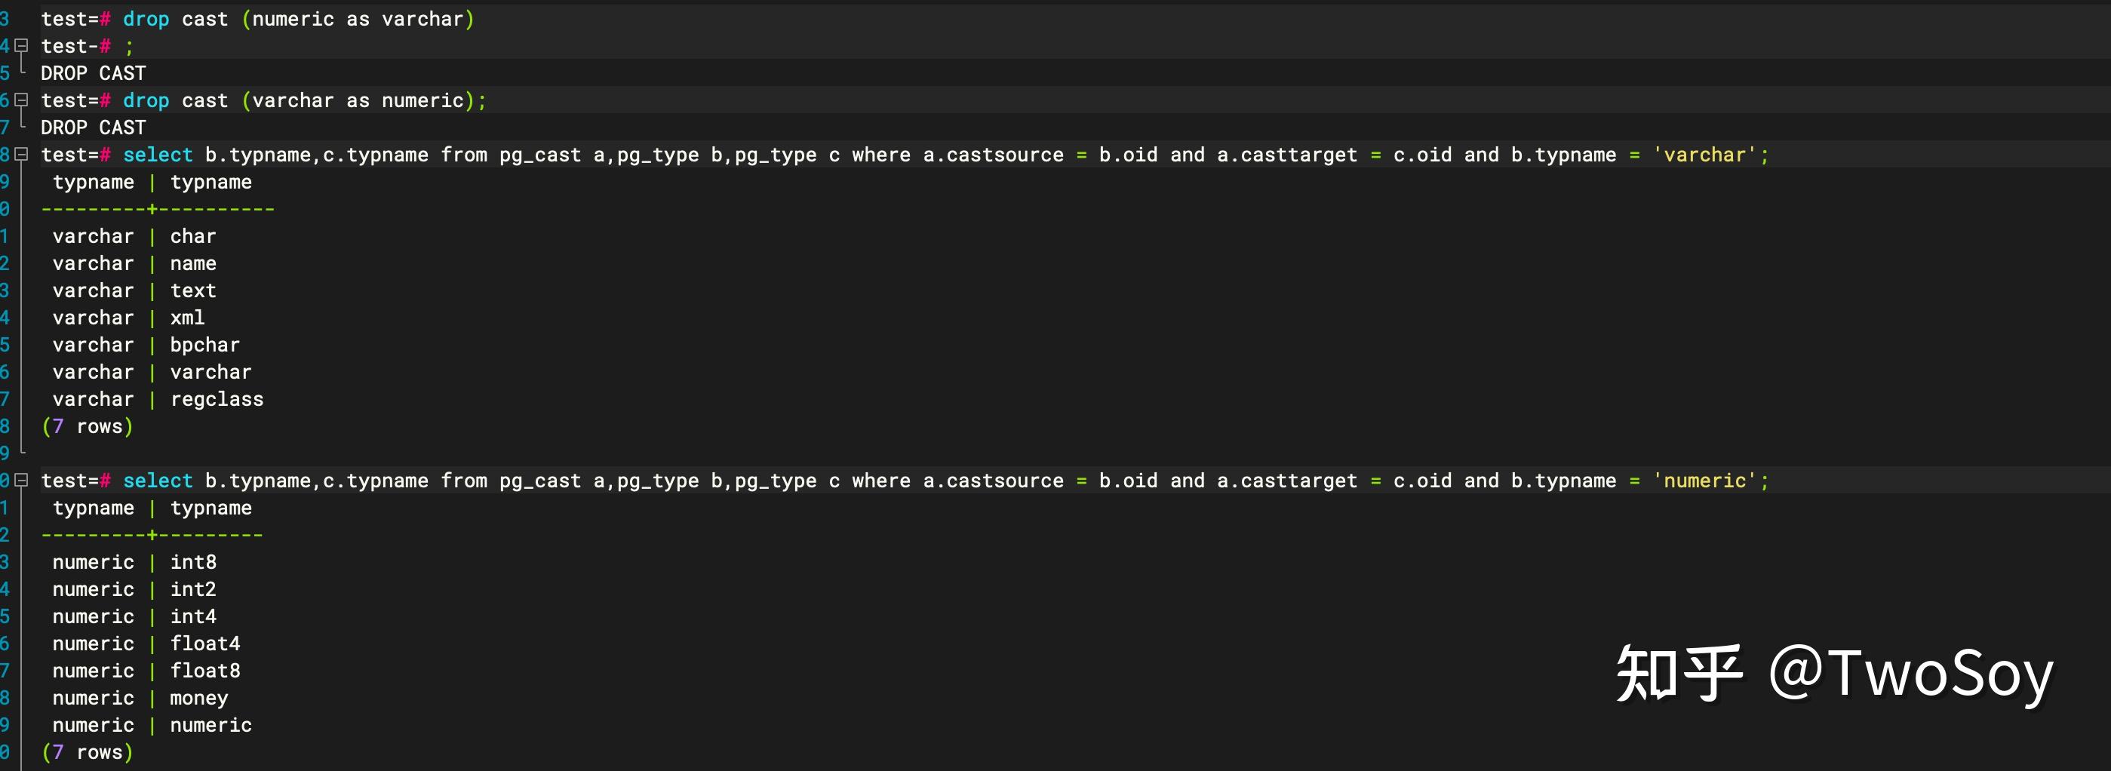Click the "int4" value in the results

coord(192,616)
